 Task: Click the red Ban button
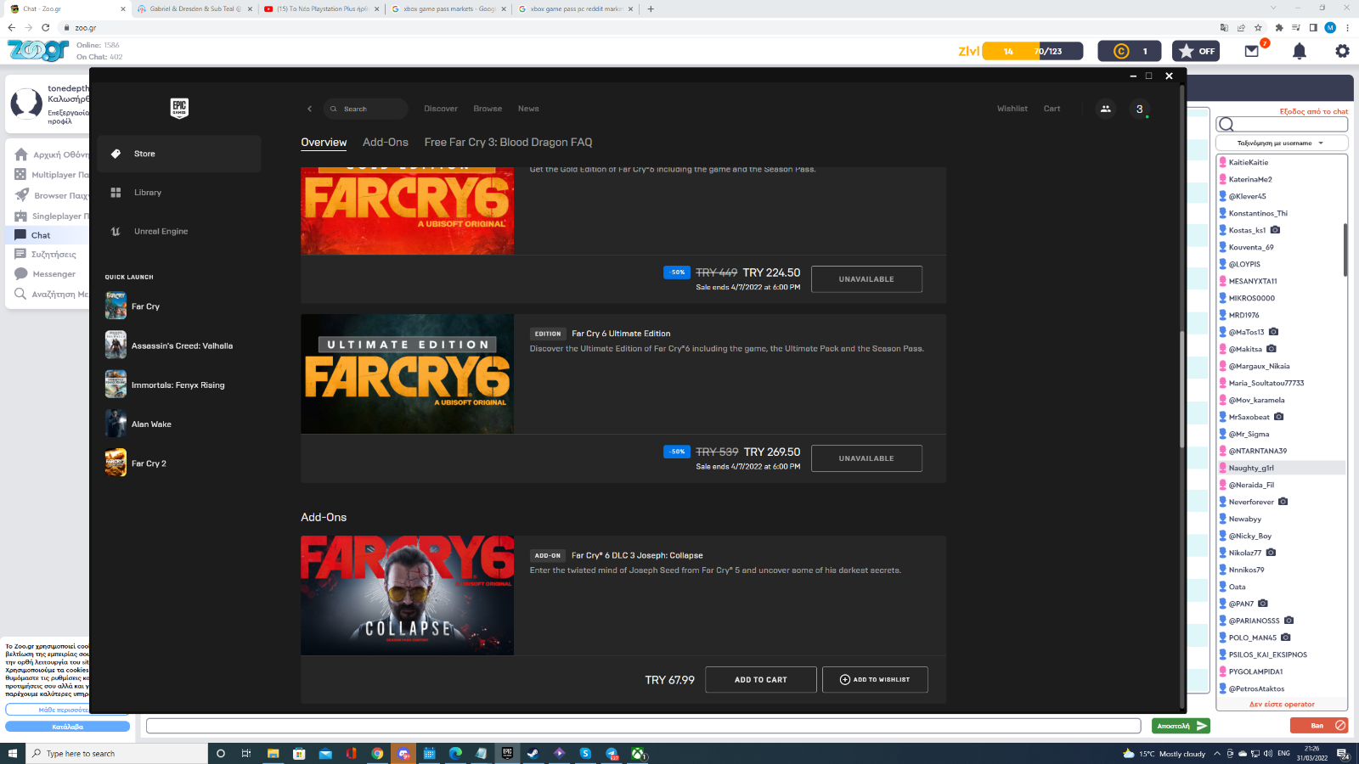(x=1319, y=726)
